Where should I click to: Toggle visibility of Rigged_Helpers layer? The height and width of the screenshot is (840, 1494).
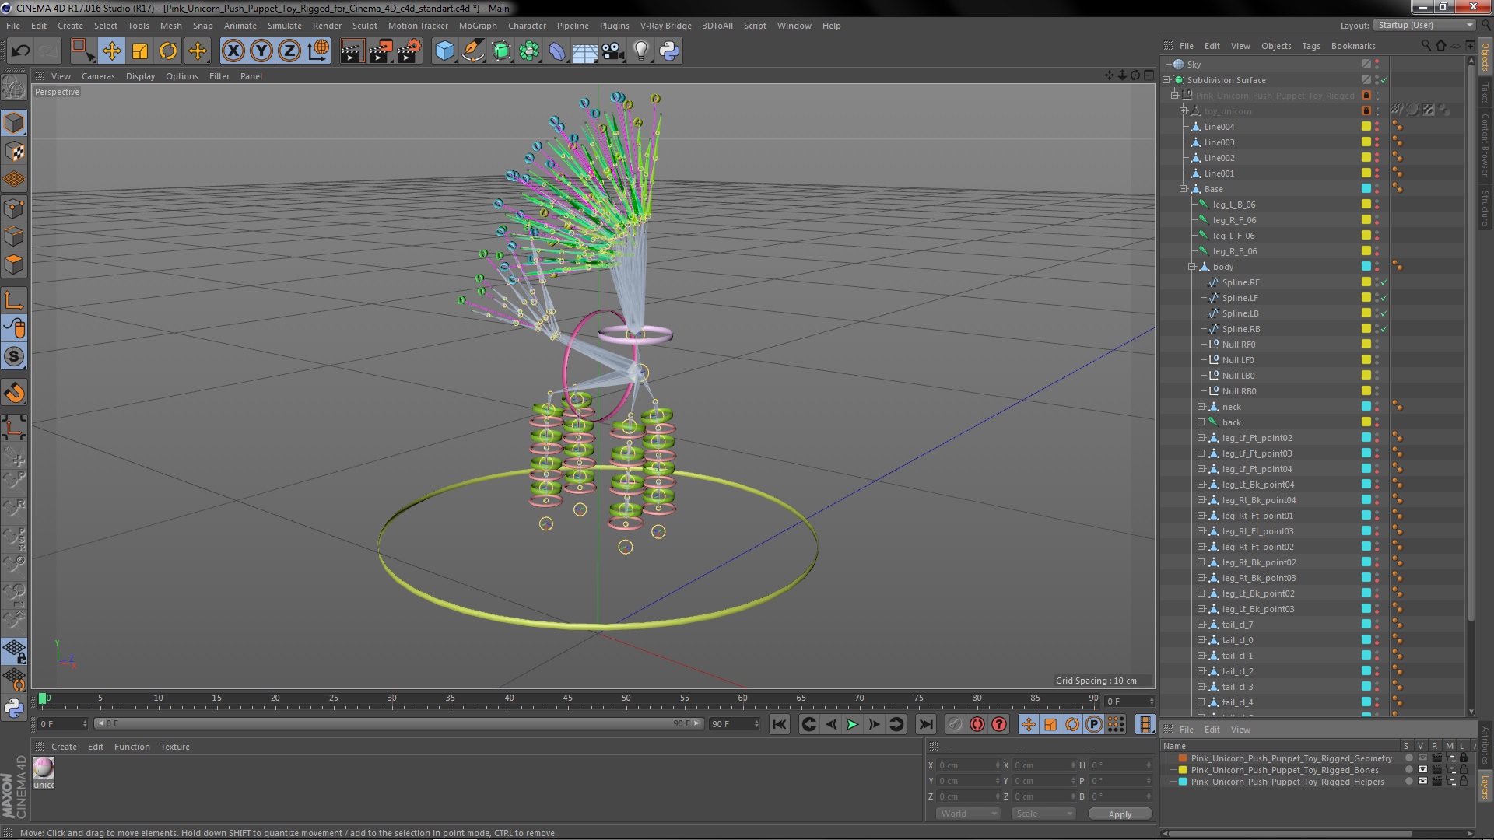pyautogui.click(x=1422, y=782)
